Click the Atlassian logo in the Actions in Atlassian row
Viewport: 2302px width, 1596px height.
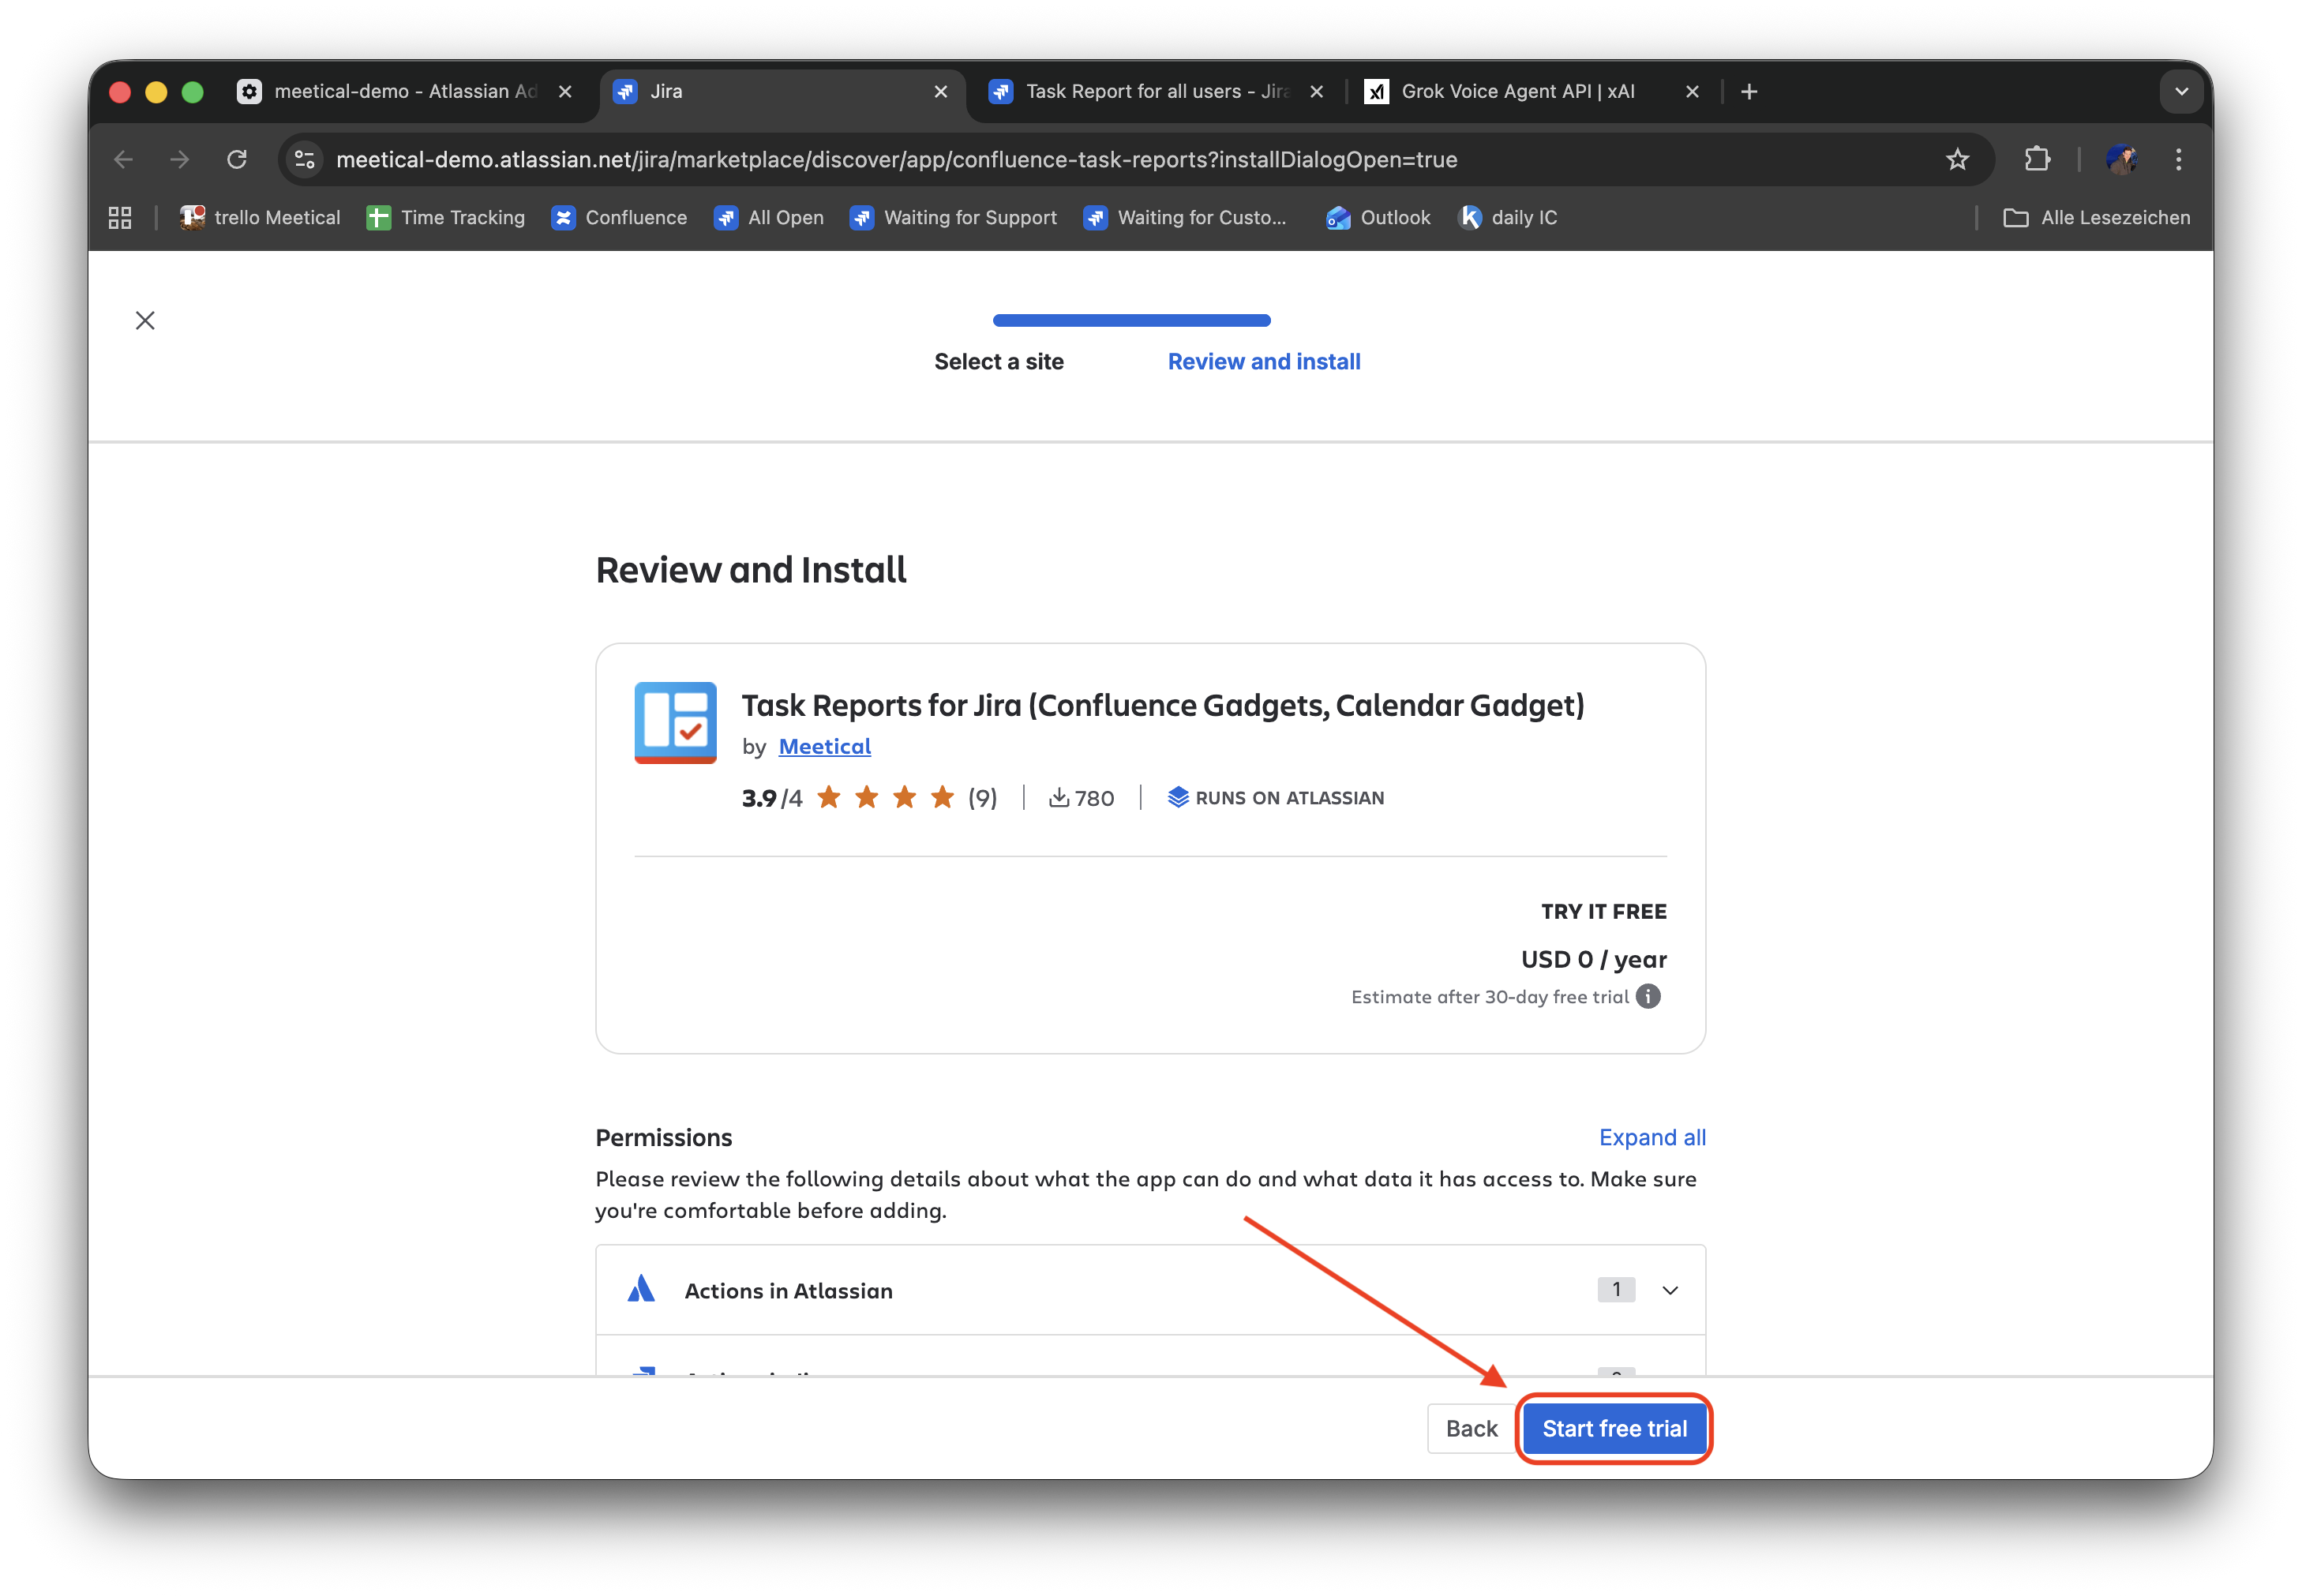tap(641, 1289)
